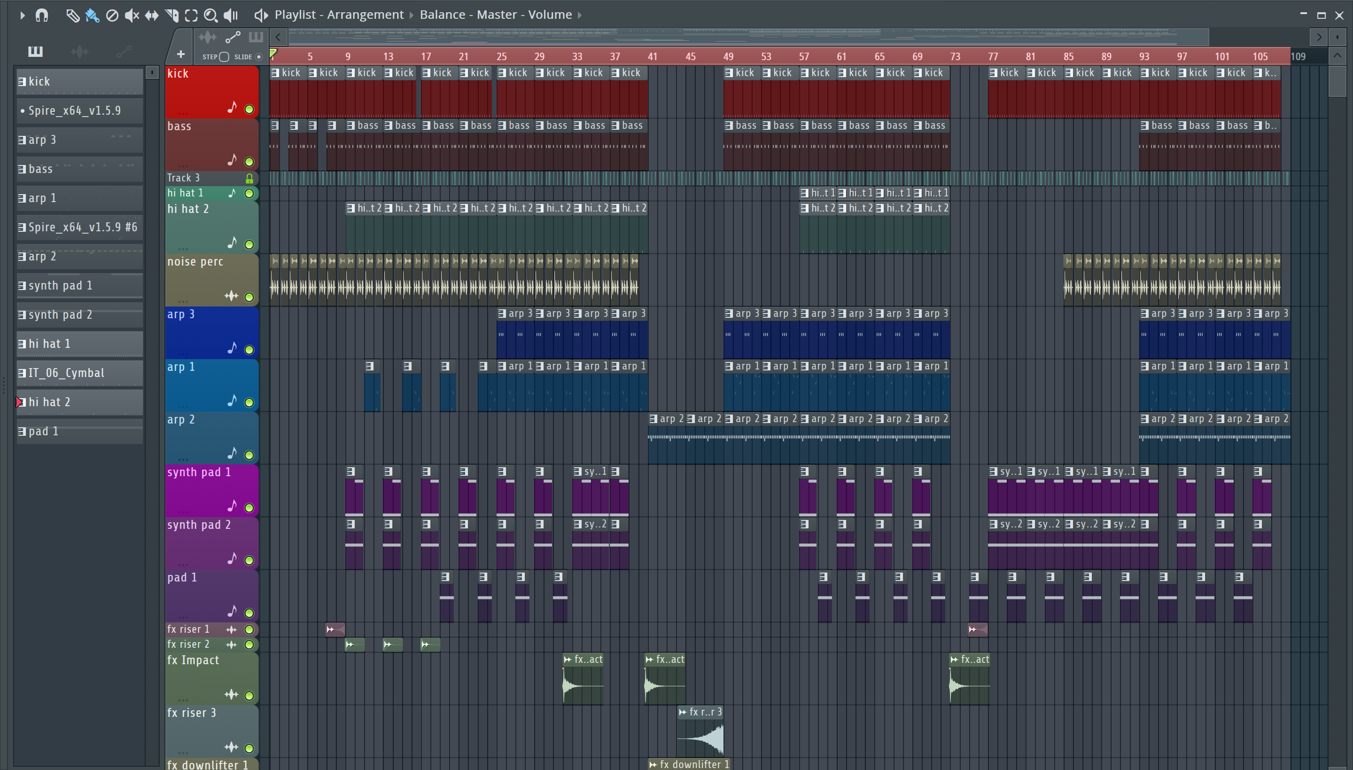The image size is (1353, 770).
Task: Add a new arrangement with plus button
Action: pyautogui.click(x=181, y=54)
